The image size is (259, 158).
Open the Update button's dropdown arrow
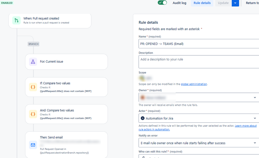235,3
